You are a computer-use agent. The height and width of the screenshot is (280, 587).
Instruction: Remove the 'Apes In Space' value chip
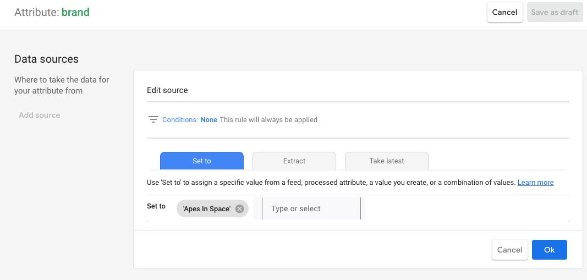click(240, 209)
